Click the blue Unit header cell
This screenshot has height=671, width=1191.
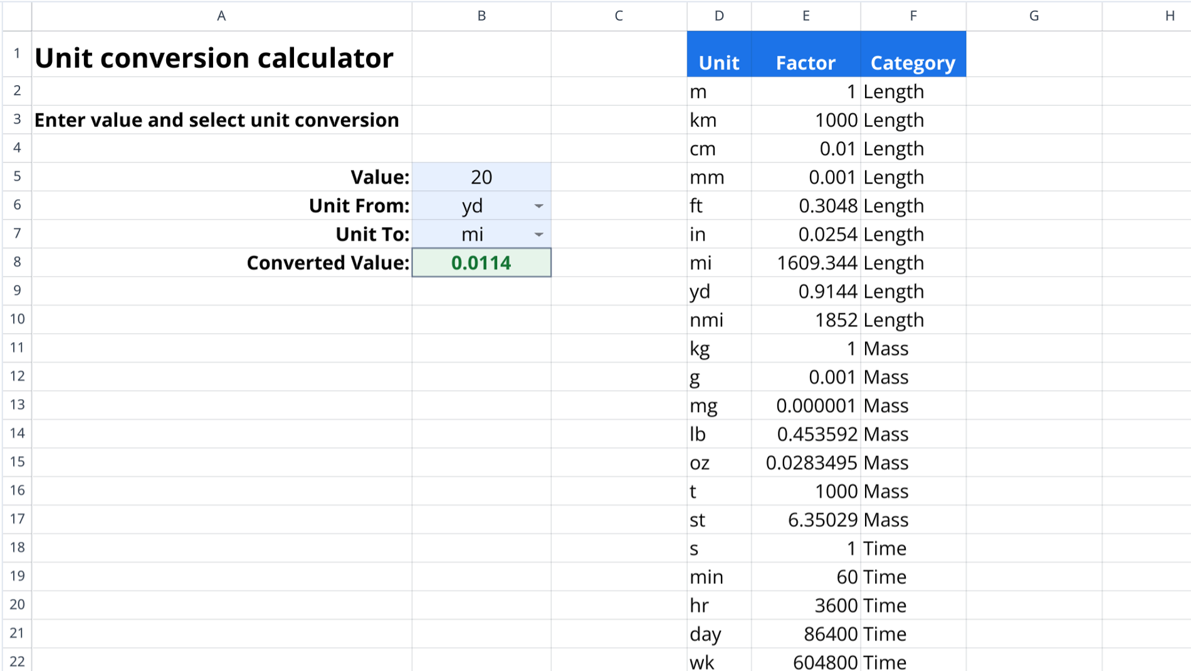(719, 55)
